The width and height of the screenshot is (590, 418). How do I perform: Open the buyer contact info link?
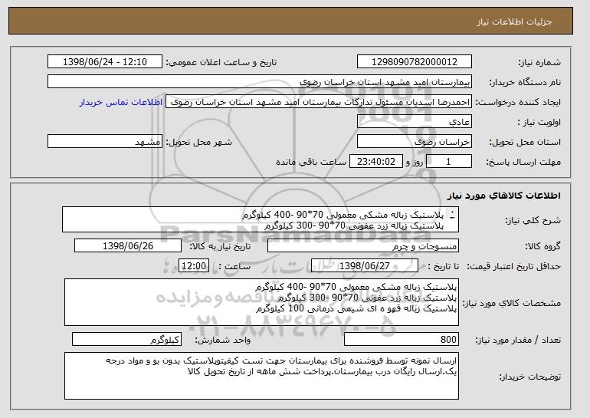pyautogui.click(x=121, y=102)
